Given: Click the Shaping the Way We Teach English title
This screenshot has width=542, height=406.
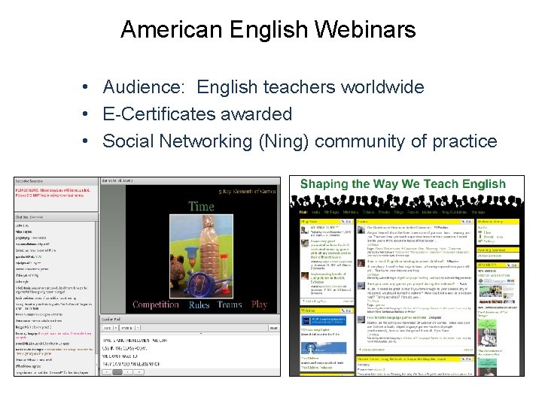Looking at the screenshot, I should (403, 183).
